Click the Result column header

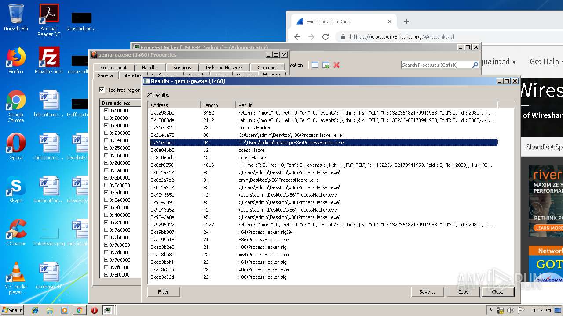coord(366,105)
